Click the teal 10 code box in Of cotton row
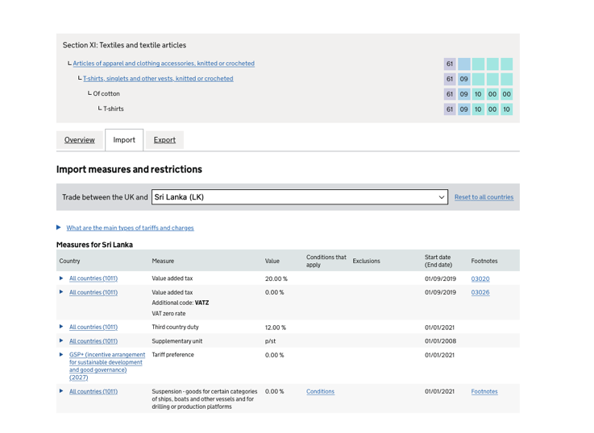The height and width of the screenshot is (433, 594). point(478,94)
